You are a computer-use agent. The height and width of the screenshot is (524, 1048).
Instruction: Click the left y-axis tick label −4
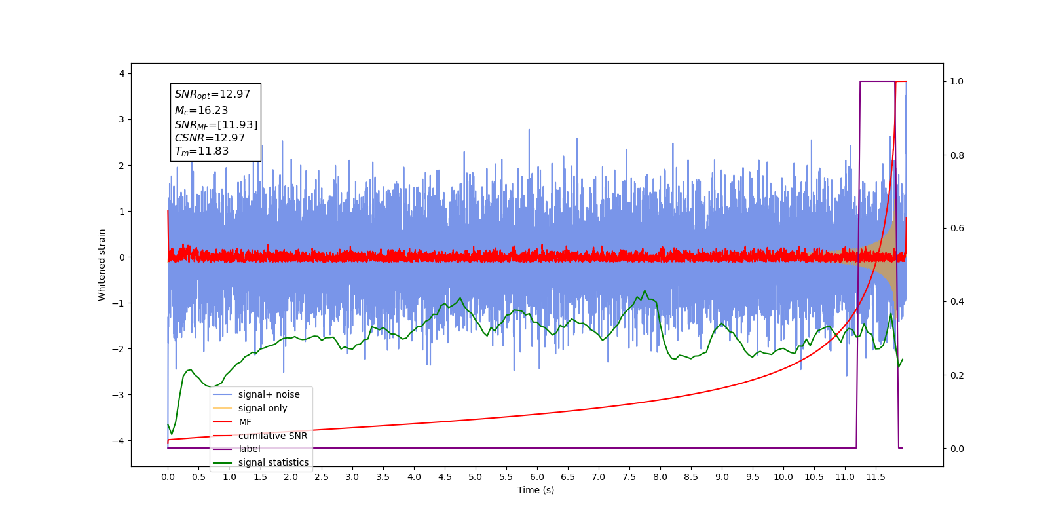coord(118,441)
